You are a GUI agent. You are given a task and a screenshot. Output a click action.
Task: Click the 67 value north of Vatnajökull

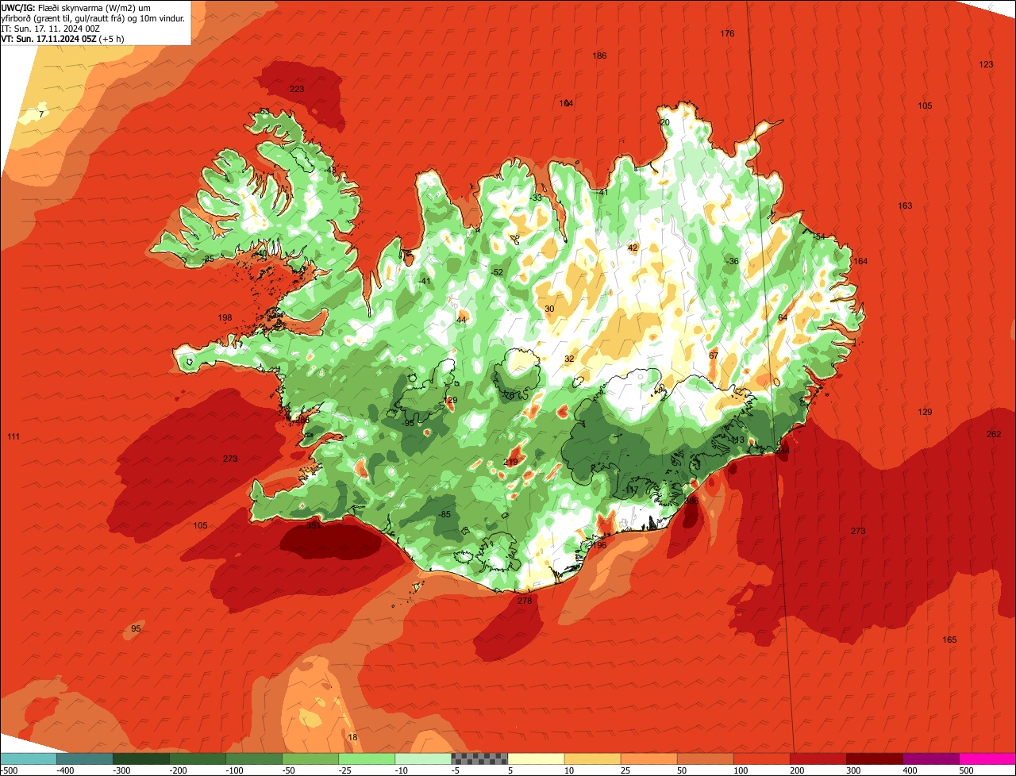713,355
